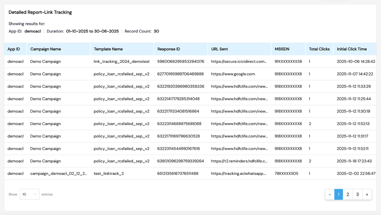Click Response ID 63221711334081516864
This screenshot has width=381, height=215.
(x=178, y=111)
